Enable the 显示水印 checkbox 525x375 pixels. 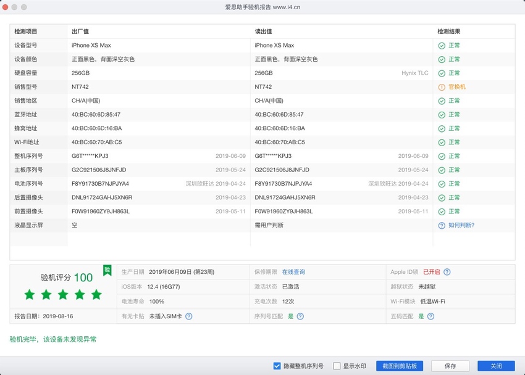[337, 366]
